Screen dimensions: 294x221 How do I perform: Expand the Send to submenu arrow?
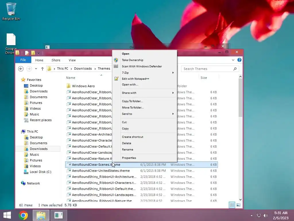point(173,114)
